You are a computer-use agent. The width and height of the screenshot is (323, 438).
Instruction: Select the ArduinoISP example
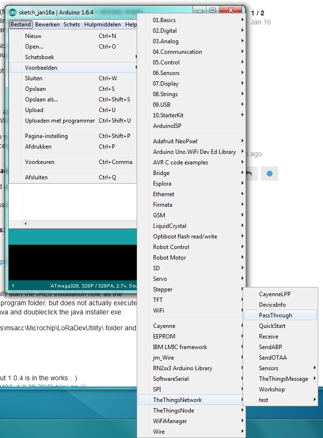point(192,126)
